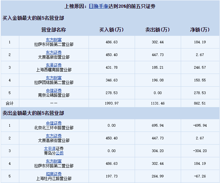Viewport: 220px width, 183px height.
Task: Click the 合计 row label
Action: (x=9, y=103)
